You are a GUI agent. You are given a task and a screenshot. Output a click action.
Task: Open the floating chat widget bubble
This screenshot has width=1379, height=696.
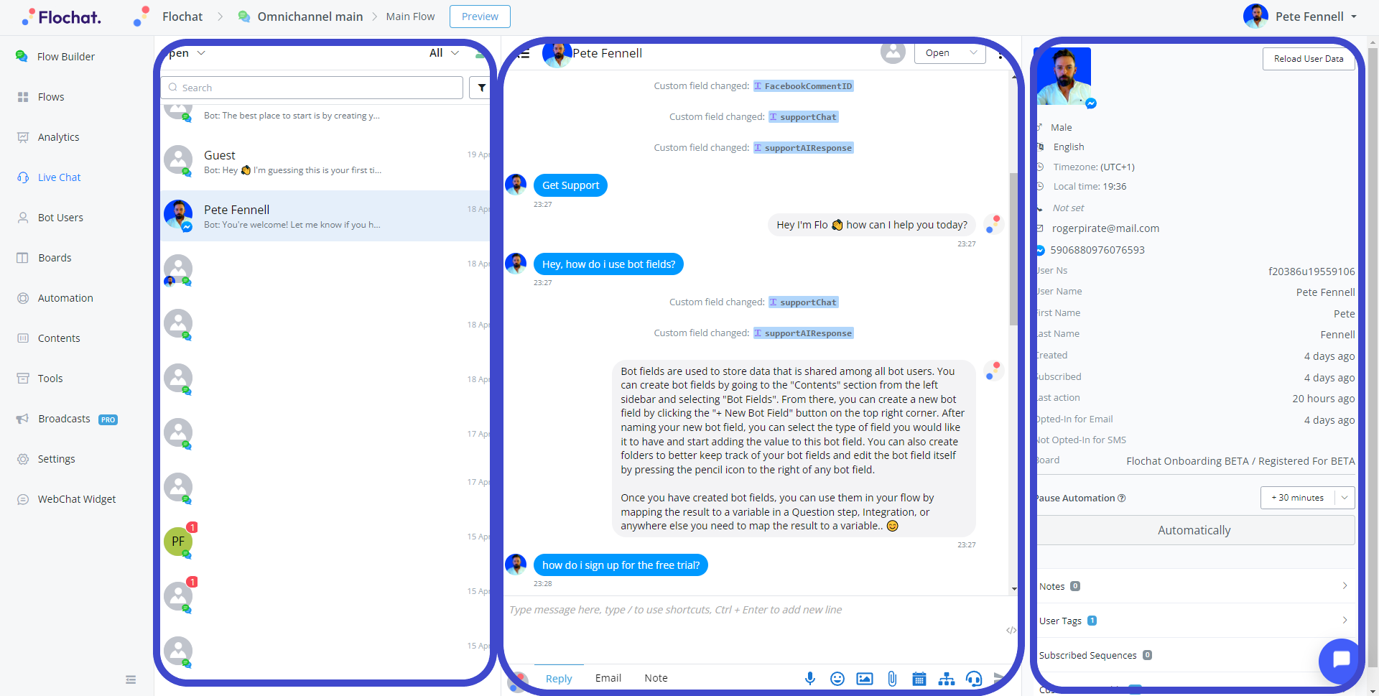click(x=1341, y=659)
